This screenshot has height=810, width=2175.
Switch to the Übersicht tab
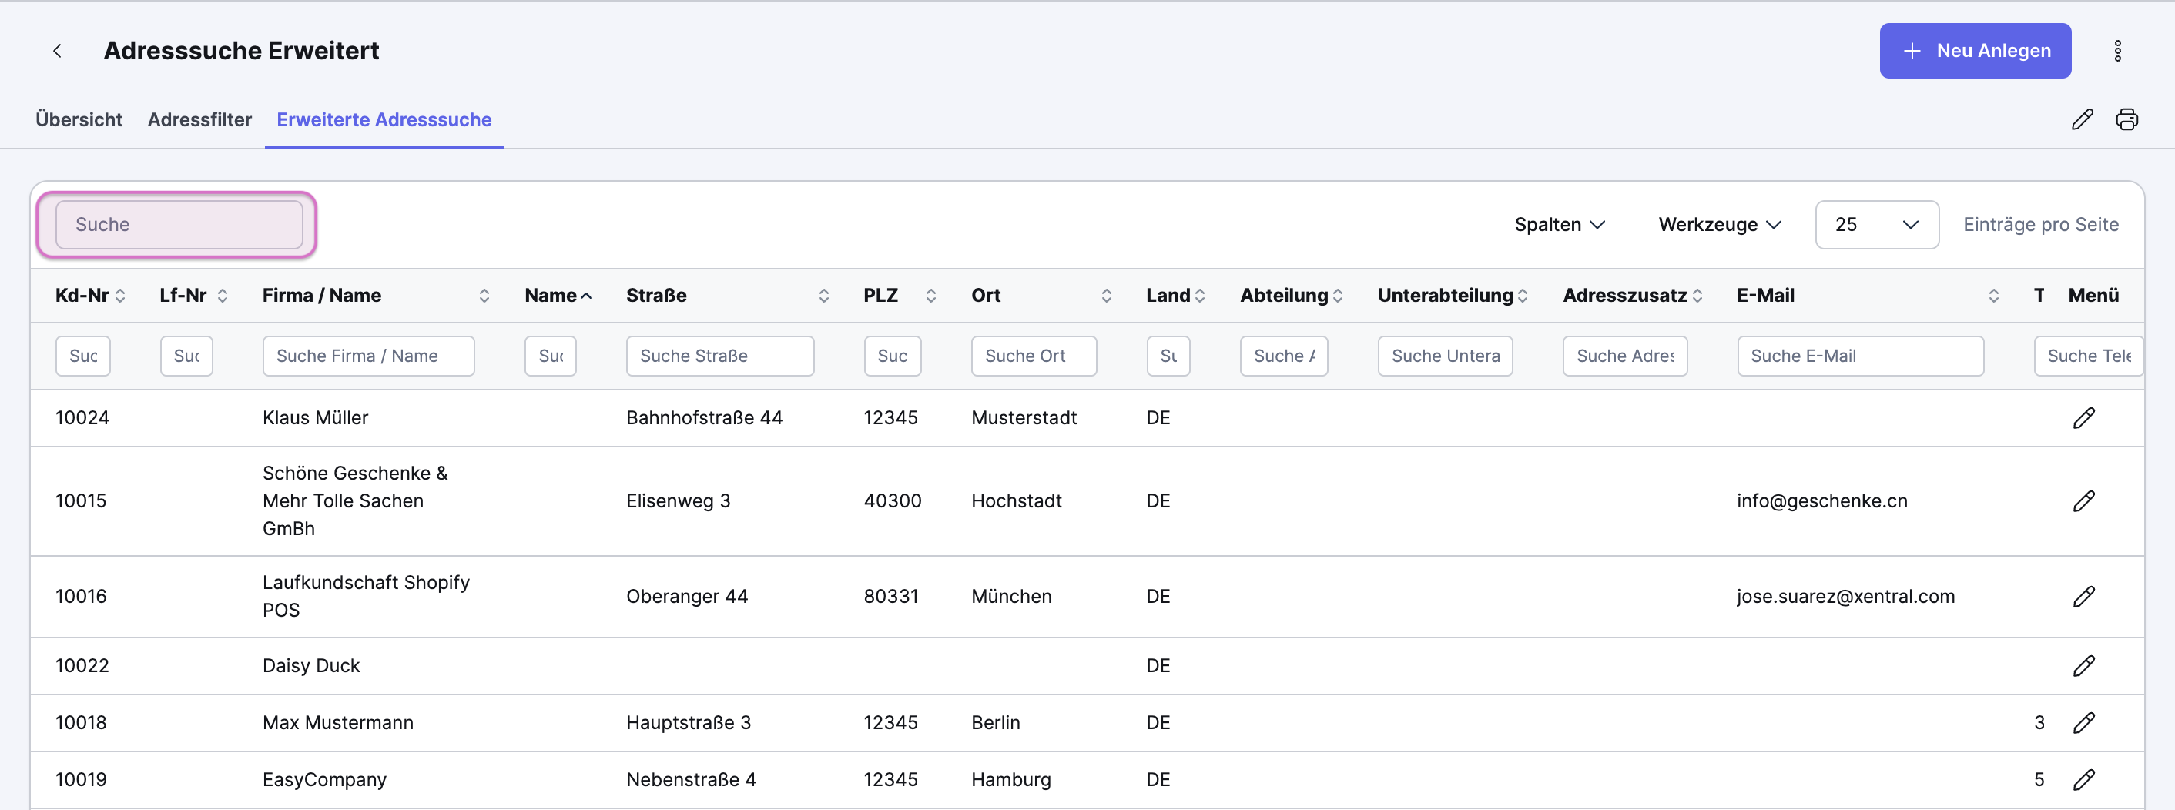[x=79, y=120]
